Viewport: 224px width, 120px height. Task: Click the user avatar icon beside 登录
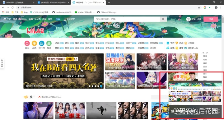189,19
